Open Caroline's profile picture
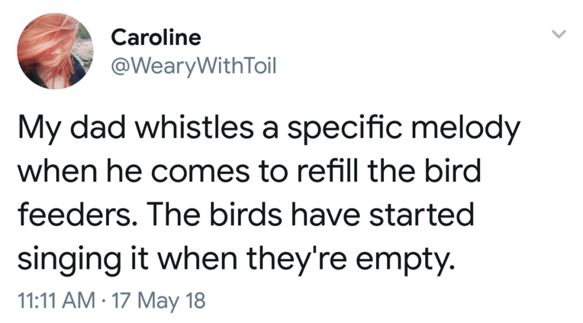 pyautogui.click(x=56, y=51)
